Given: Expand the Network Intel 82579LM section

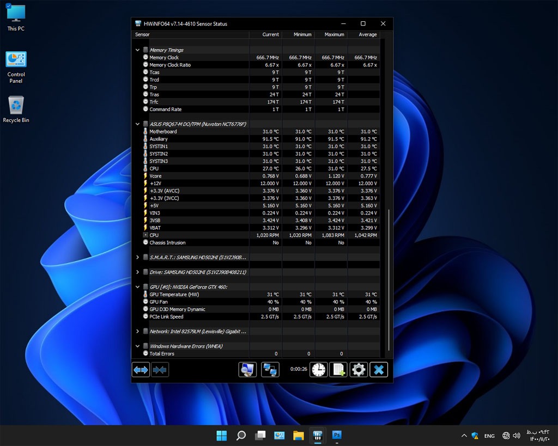Looking at the screenshot, I should [x=137, y=331].
